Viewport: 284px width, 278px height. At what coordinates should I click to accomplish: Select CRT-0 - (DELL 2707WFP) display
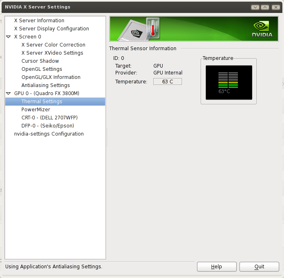pos(49,118)
